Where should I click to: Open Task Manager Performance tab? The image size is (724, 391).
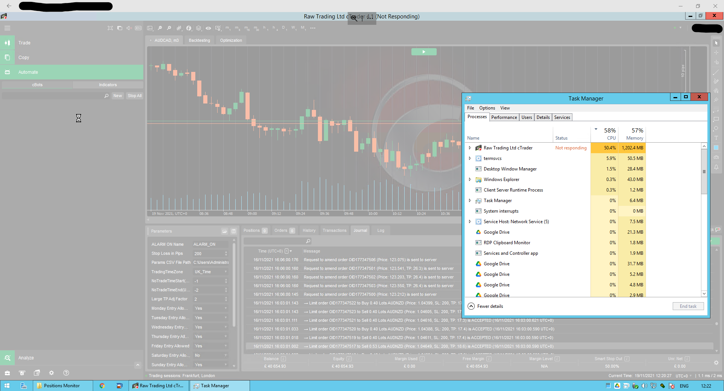[x=504, y=117]
